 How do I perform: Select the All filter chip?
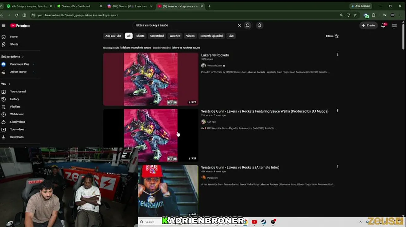pyautogui.click(x=129, y=36)
